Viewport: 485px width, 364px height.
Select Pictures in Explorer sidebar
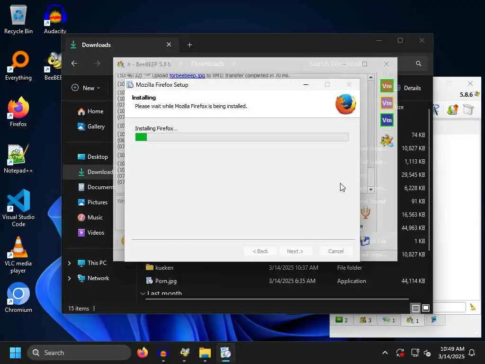92,202
